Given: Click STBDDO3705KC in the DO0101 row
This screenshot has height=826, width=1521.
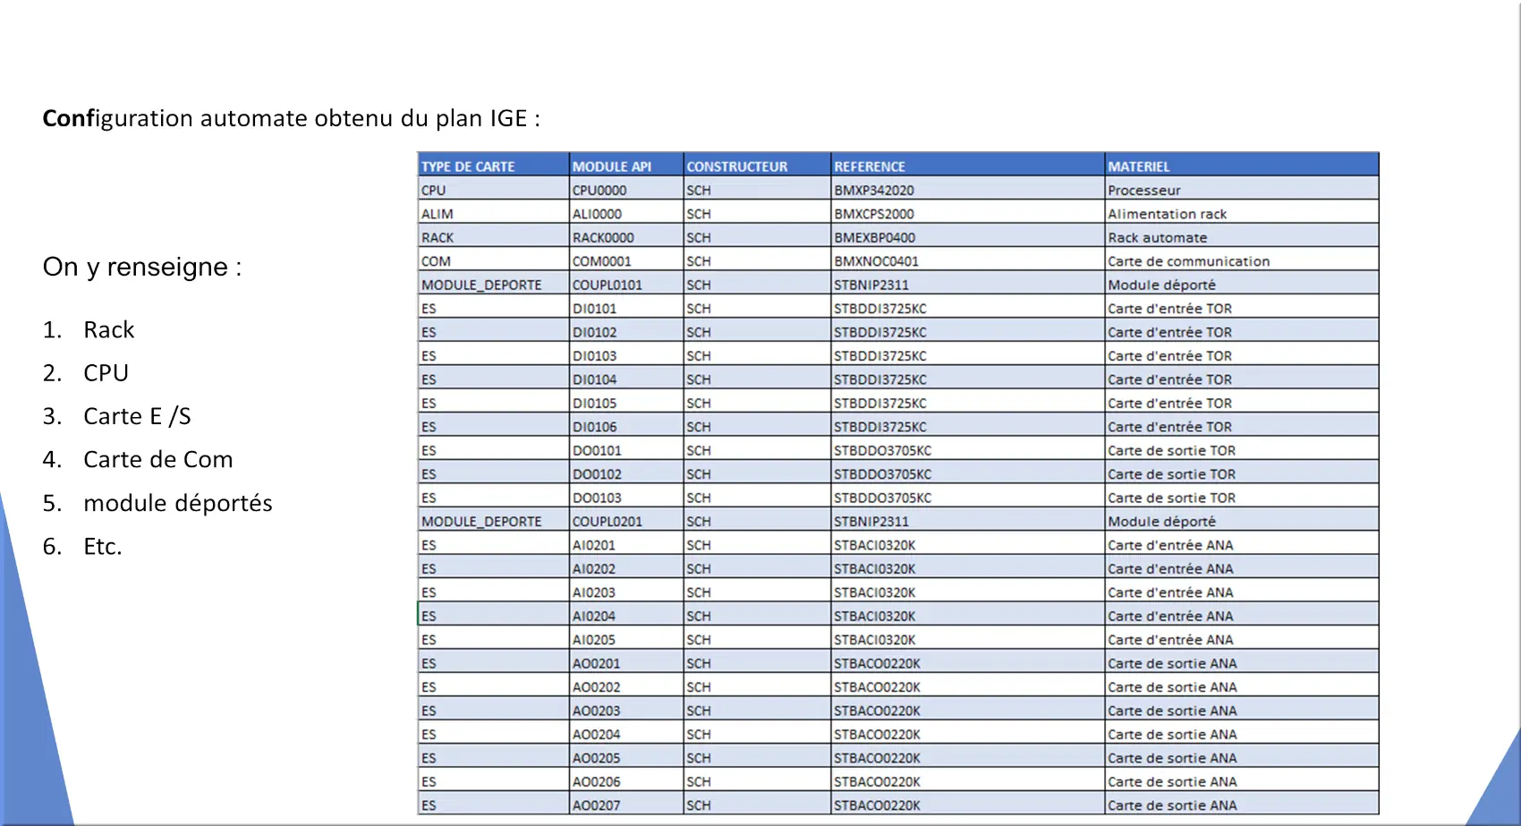Looking at the screenshot, I should pos(968,450).
